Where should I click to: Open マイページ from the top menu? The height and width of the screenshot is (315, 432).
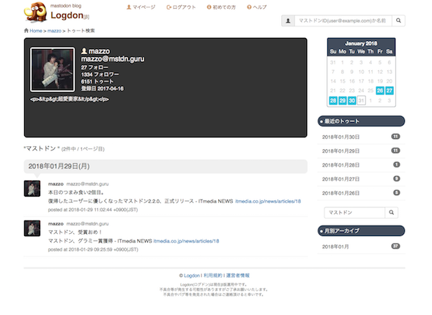(141, 7)
